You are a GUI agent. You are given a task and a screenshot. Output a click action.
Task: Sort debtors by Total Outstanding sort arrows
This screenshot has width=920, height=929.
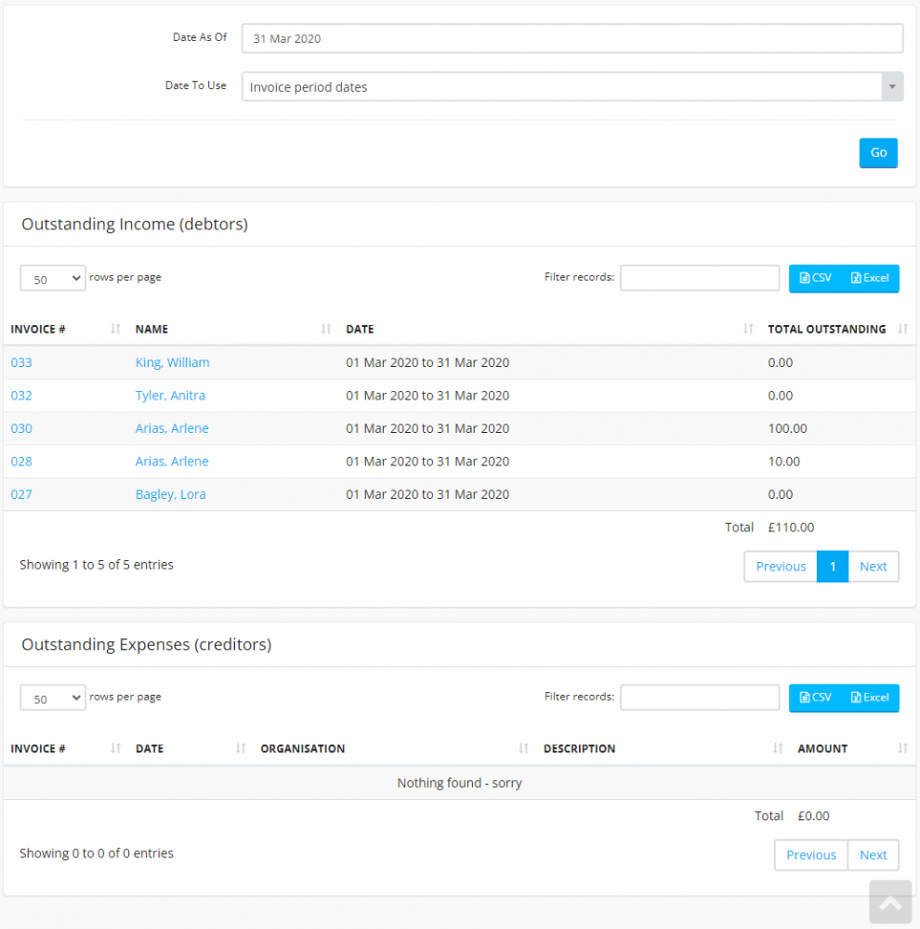click(902, 329)
